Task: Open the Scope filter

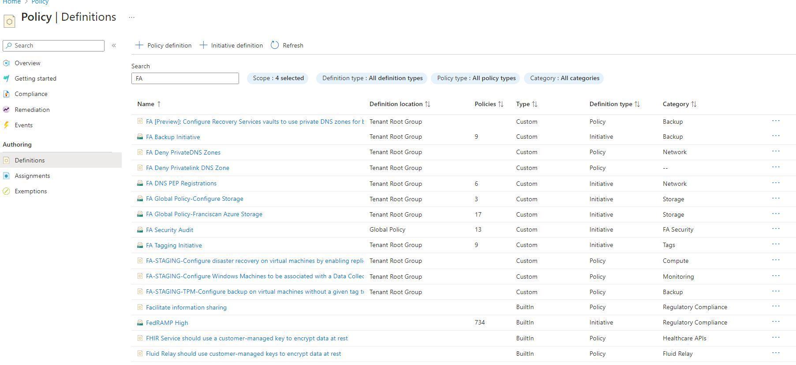Action: point(278,78)
